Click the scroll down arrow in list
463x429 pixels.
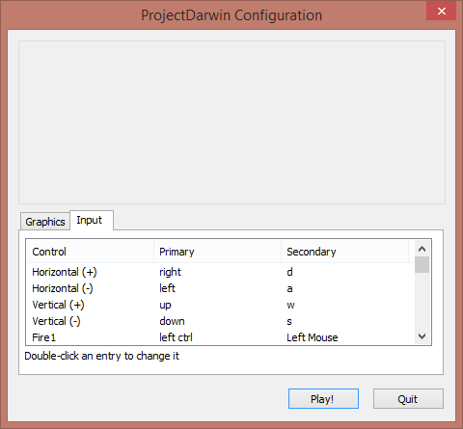(422, 336)
